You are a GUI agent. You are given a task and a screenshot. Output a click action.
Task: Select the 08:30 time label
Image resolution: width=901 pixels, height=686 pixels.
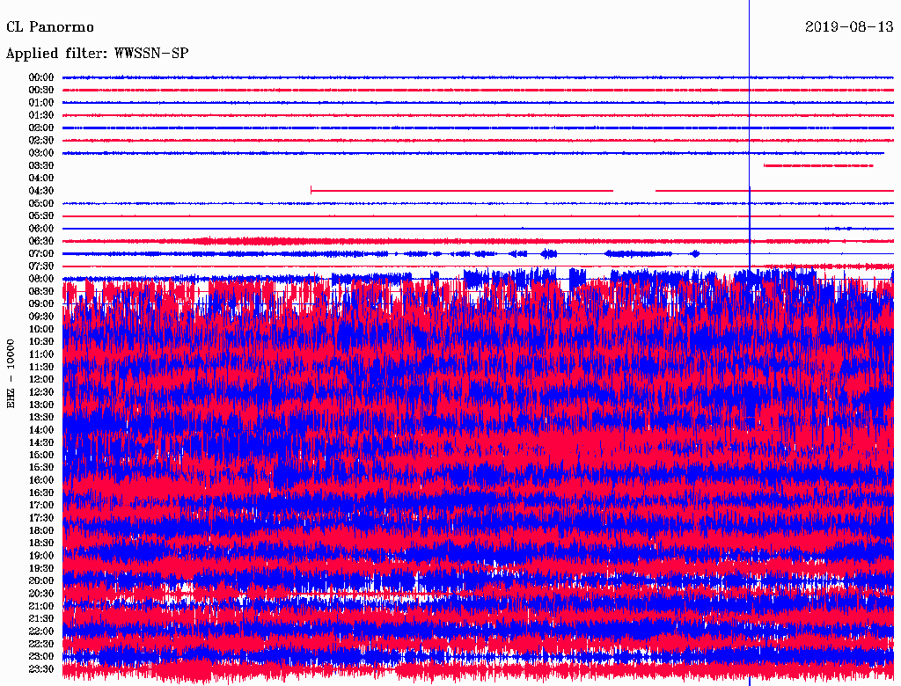pyautogui.click(x=41, y=291)
